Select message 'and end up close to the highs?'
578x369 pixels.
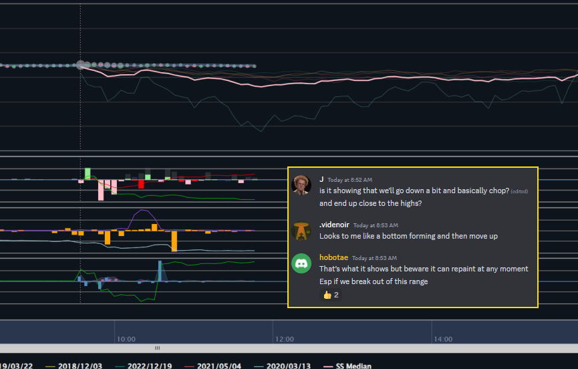point(370,203)
